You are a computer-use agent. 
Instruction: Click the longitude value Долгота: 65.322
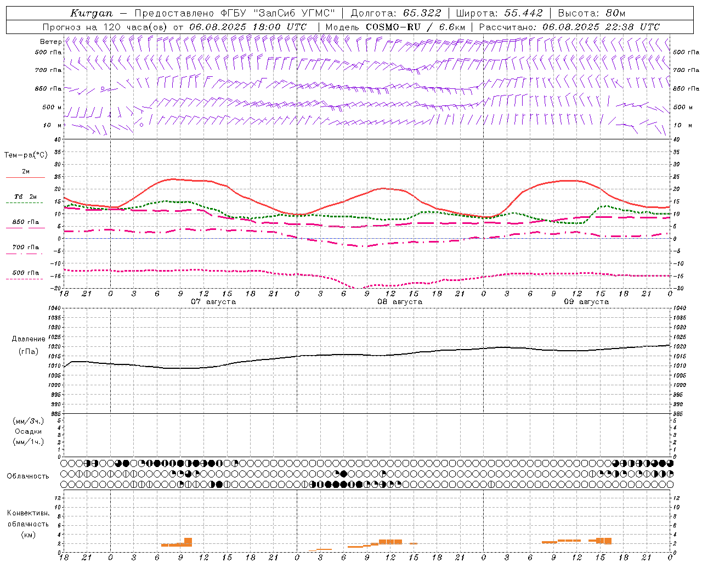click(396, 13)
